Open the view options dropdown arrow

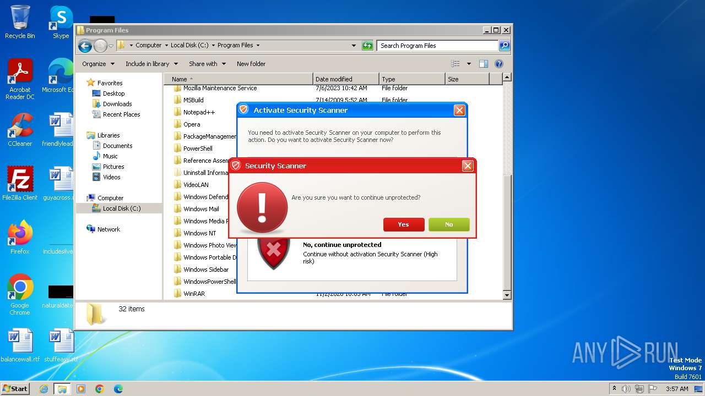pyautogui.click(x=469, y=64)
